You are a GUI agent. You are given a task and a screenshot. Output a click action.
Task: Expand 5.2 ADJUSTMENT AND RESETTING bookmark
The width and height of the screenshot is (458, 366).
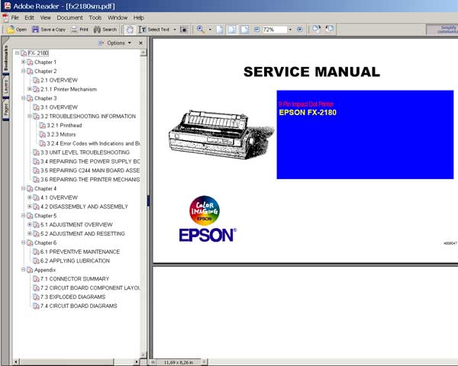pos(30,233)
